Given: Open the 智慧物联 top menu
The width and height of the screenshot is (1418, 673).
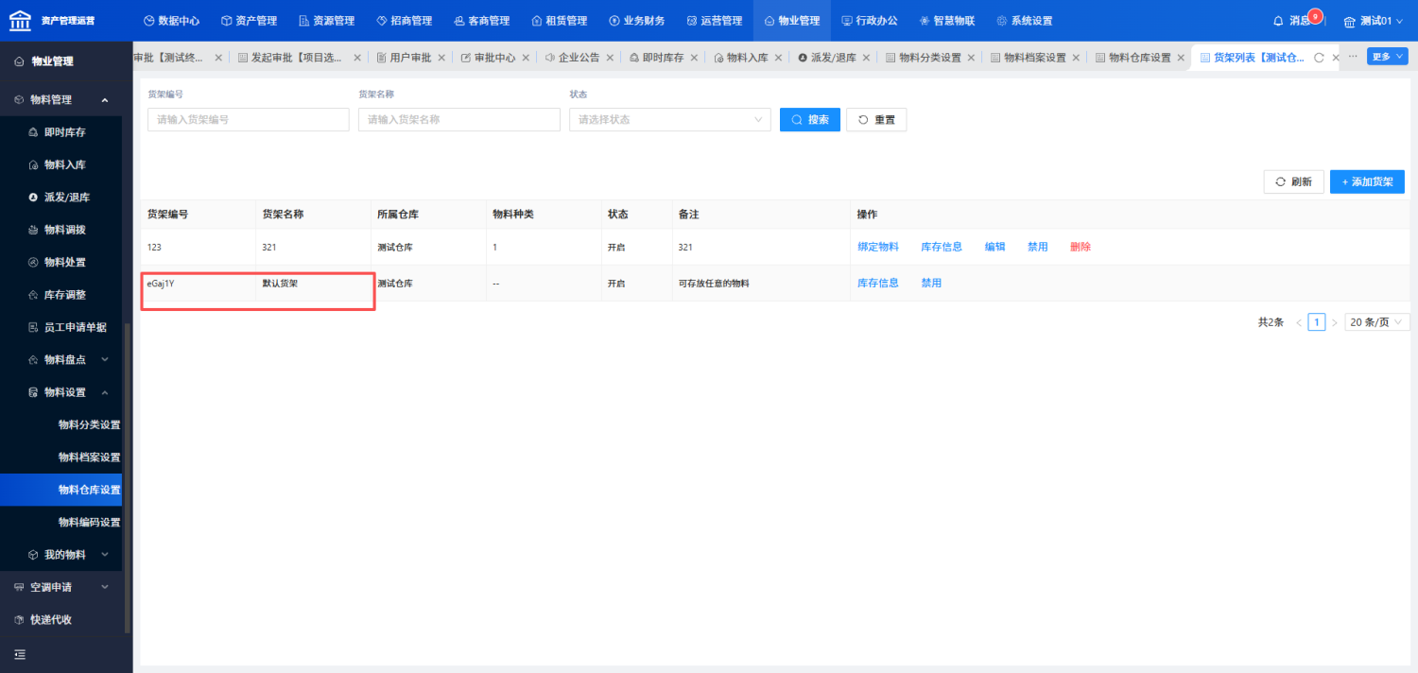Looking at the screenshot, I should click(946, 21).
